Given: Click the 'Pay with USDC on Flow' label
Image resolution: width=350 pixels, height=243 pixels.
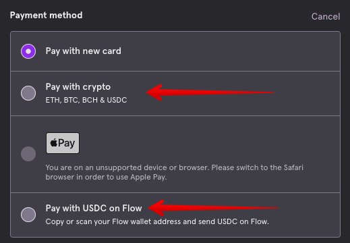Looking at the screenshot, I should click(x=94, y=208).
